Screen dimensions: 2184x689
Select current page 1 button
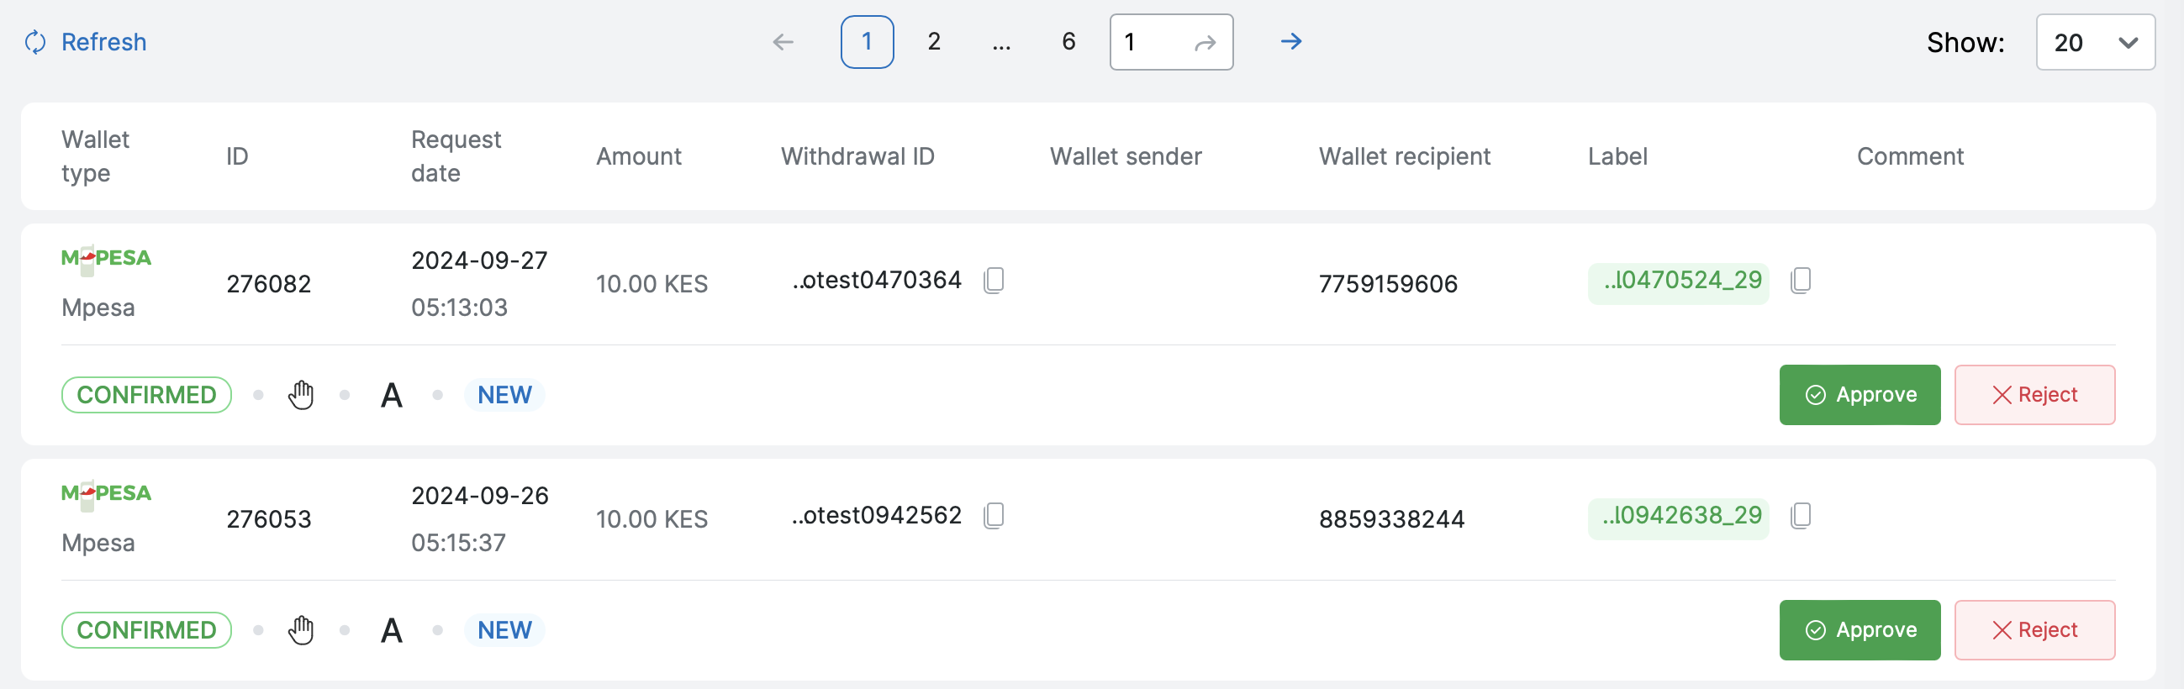point(867,41)
